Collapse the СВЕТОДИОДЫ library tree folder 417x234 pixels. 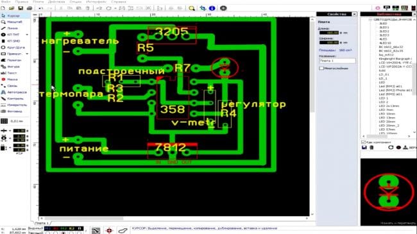click(370, 20)
